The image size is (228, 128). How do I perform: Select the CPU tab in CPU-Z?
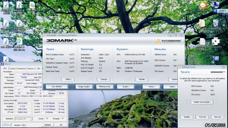click(5, 68)
